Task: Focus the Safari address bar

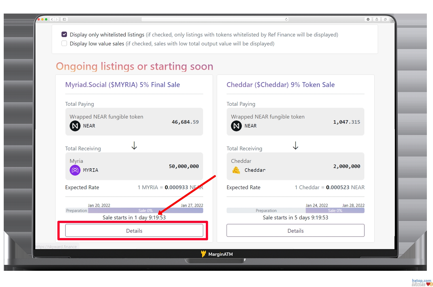Action: point(213,19)
